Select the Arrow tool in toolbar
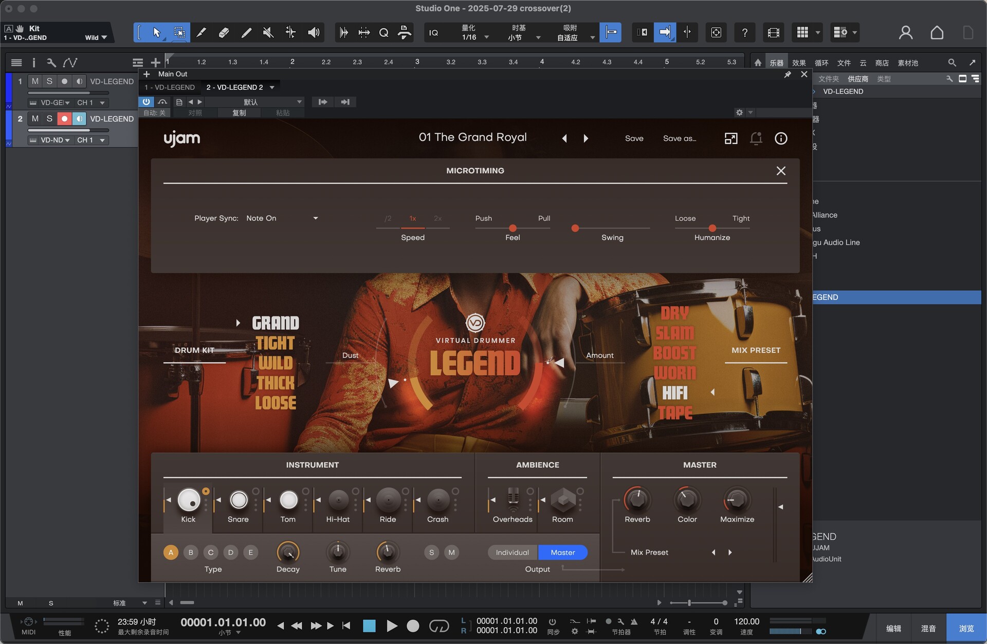This screenshot has height=644, width=987. [156, 33]
